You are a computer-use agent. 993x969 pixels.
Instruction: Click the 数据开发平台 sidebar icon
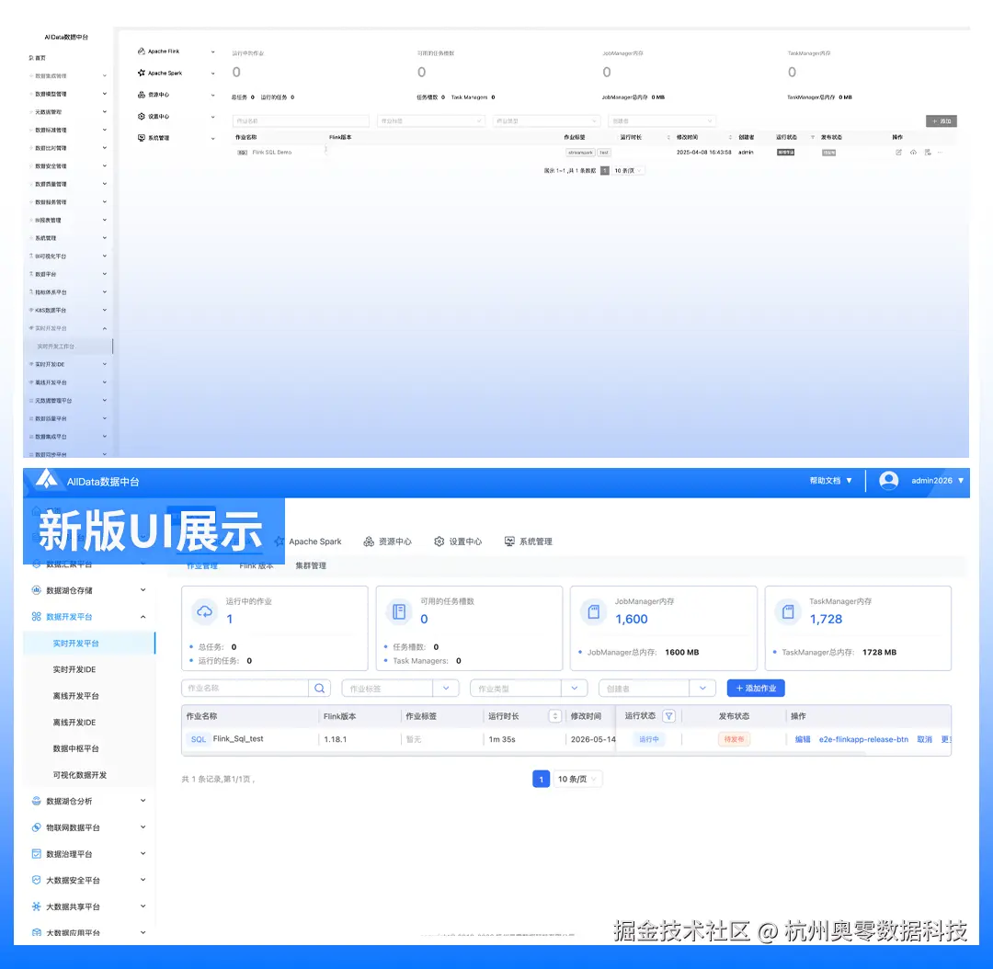[36, 617]
